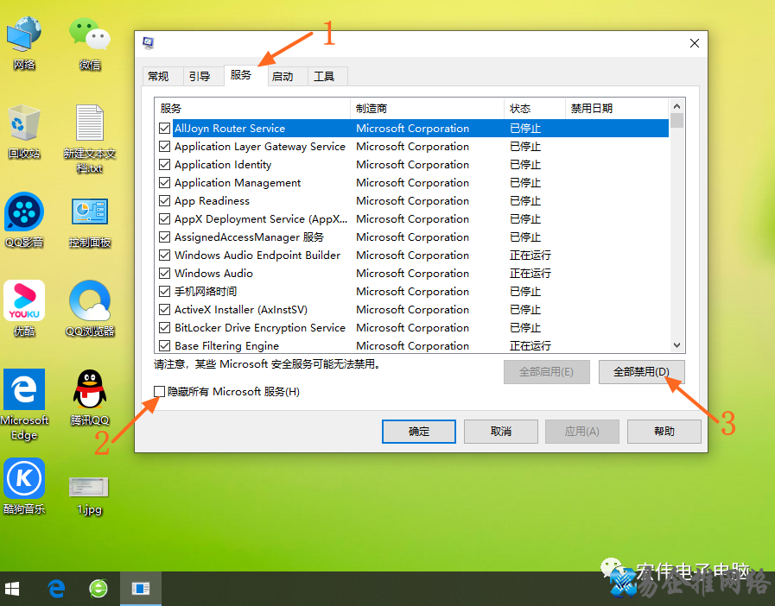Screen dimensions: 775x606
Task: Open the 控制面板 desktop icon
Action: click(x=90, y=212)
